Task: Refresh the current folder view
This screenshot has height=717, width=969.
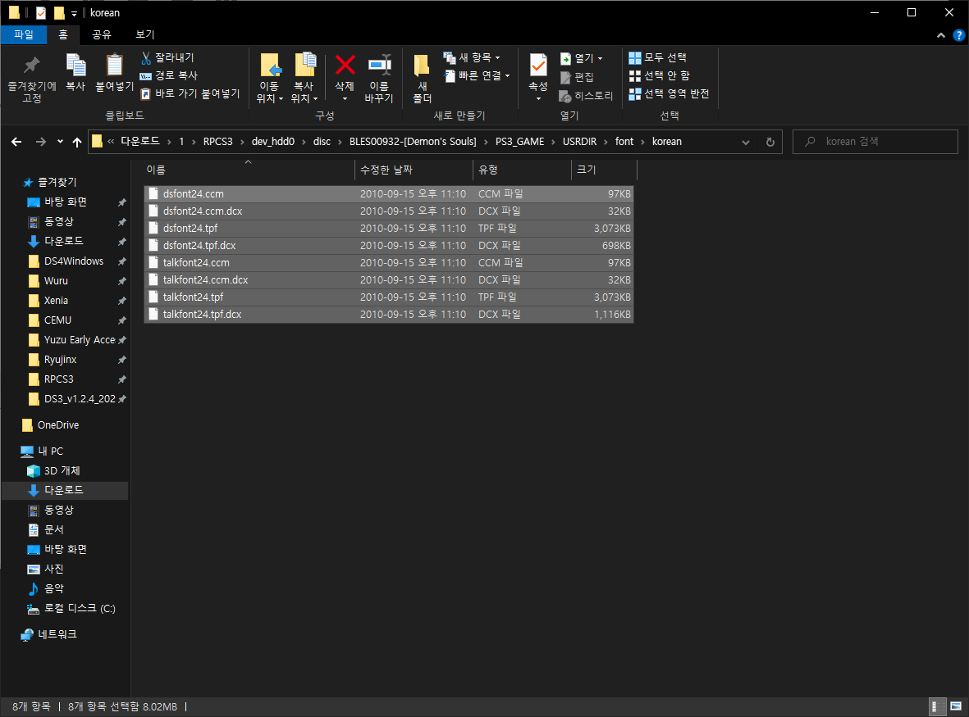Action: [x=770, y=142]
